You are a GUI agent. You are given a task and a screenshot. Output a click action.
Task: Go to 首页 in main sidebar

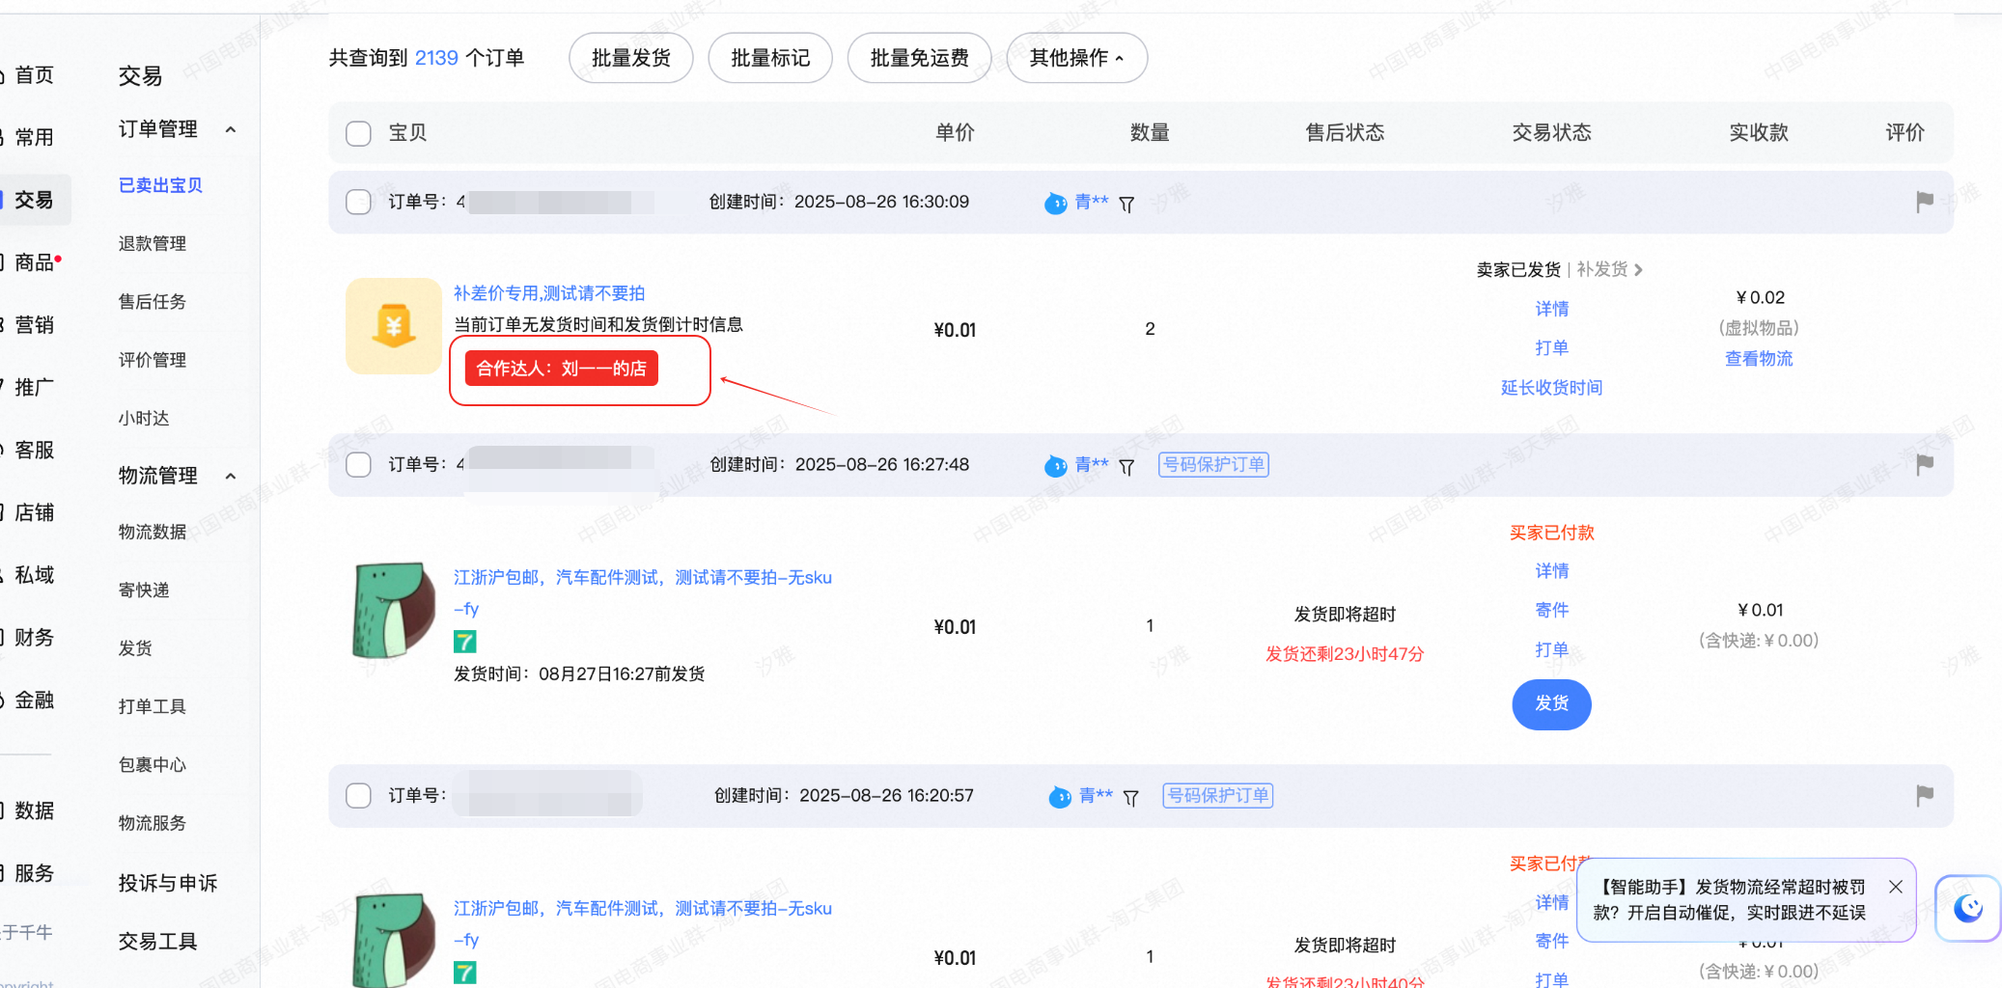coord(34,75)
